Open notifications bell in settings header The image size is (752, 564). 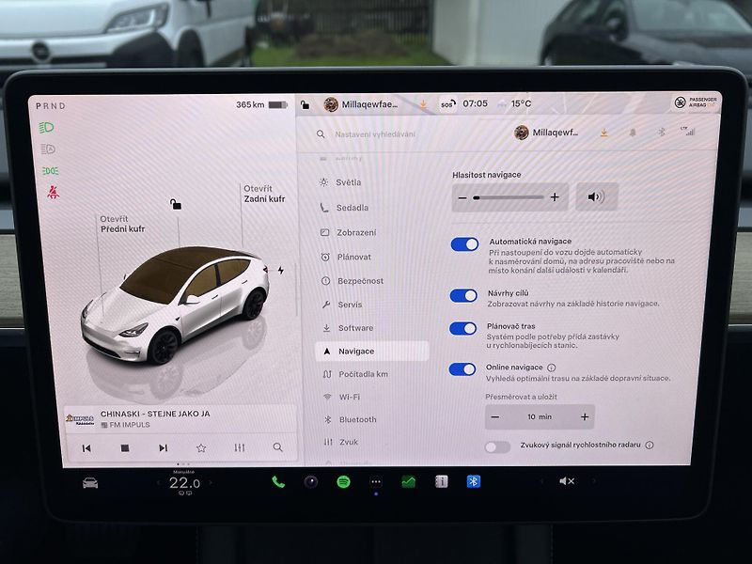coord(633,133)
